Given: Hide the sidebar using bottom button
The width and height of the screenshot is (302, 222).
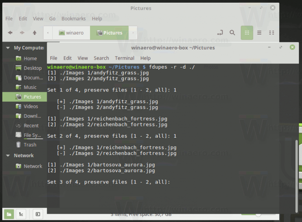Looking at the screenshot, I should [37, 214].
